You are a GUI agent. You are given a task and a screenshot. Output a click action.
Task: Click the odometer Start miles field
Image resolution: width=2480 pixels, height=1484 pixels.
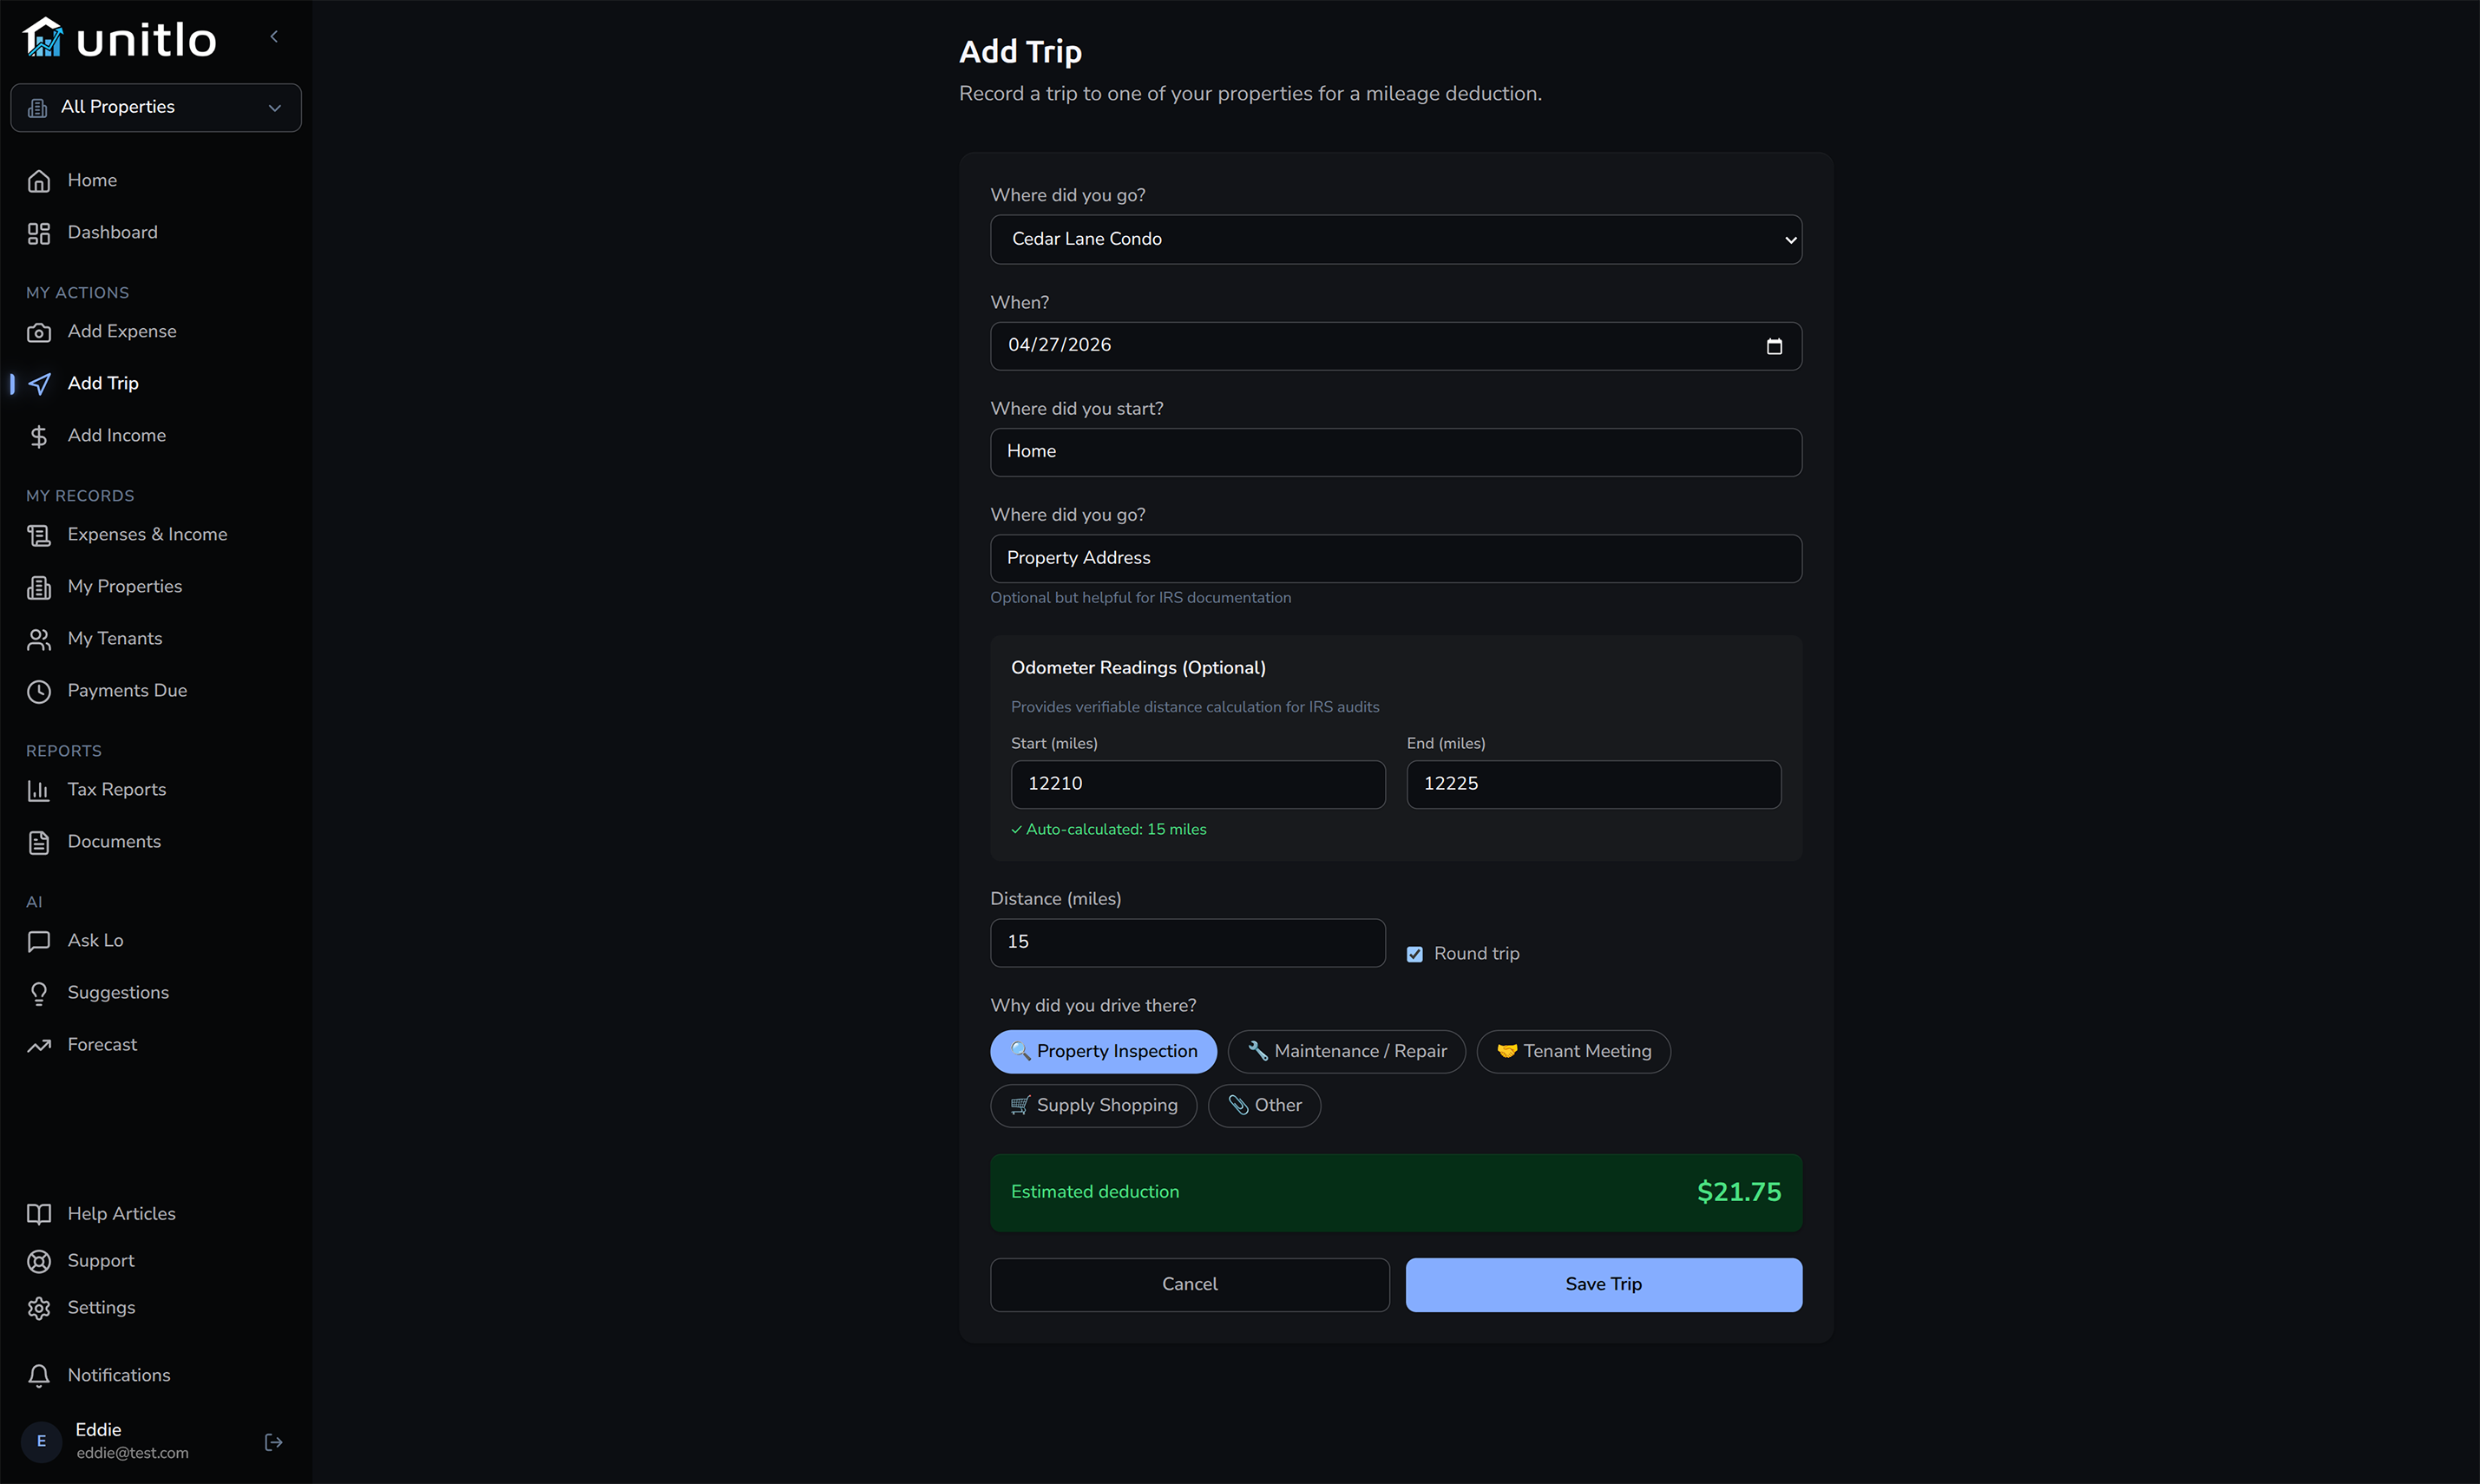pyautogui.click(x=1197, y=784)
